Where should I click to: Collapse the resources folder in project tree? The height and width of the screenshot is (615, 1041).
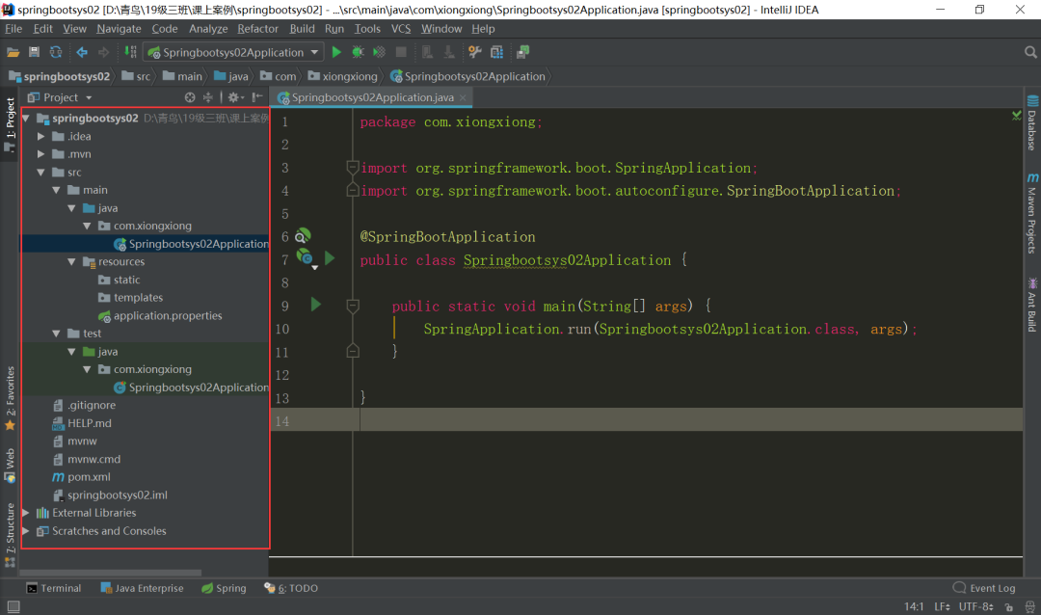tap(72, 262)
